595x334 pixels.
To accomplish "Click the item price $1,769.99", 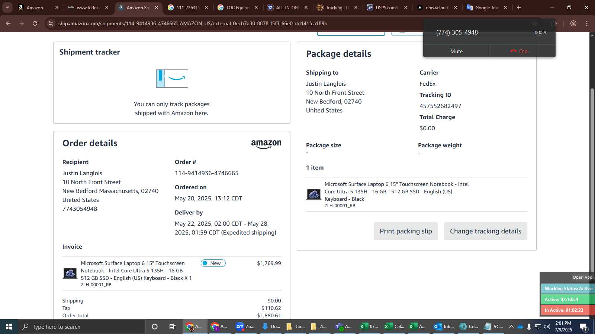I will 269,263.
